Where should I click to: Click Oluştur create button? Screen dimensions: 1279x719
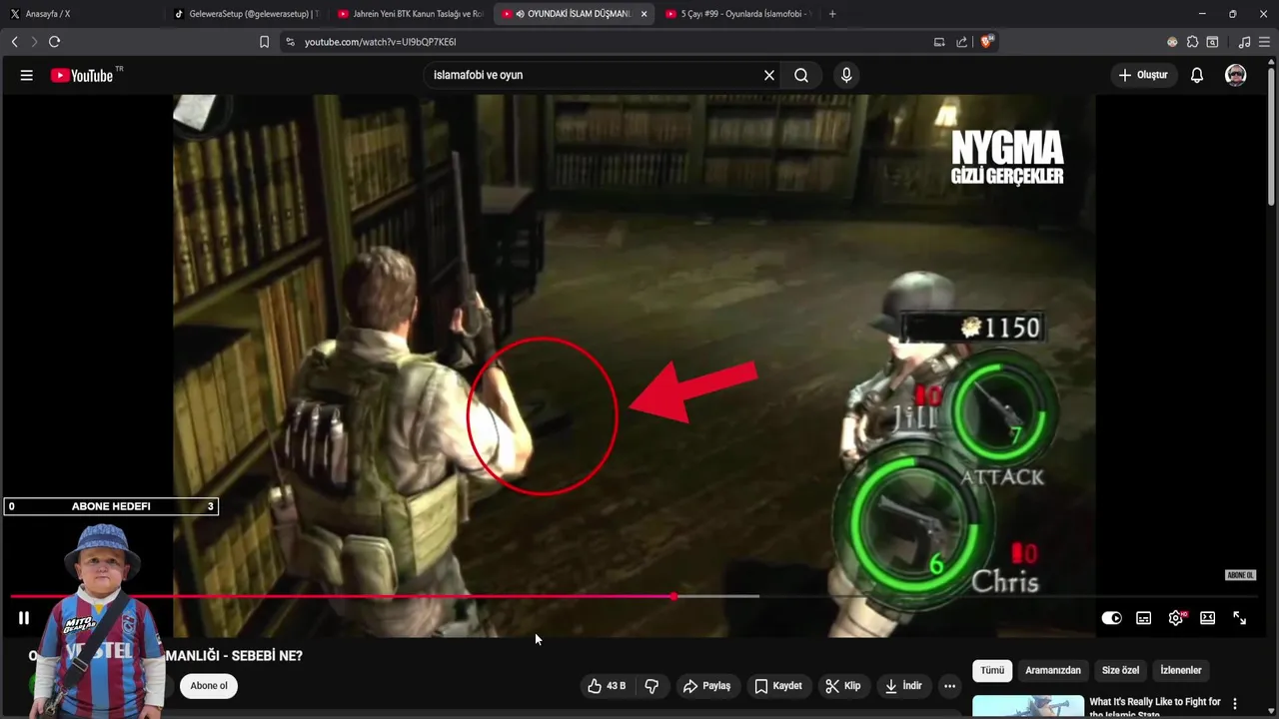[1143, 75]
